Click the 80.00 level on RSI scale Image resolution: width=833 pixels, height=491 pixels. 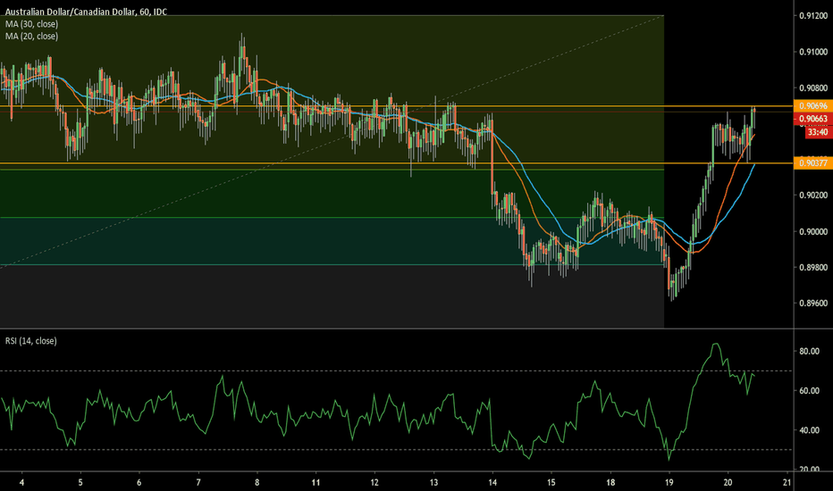pyautogui.click(x=810, y=352)
